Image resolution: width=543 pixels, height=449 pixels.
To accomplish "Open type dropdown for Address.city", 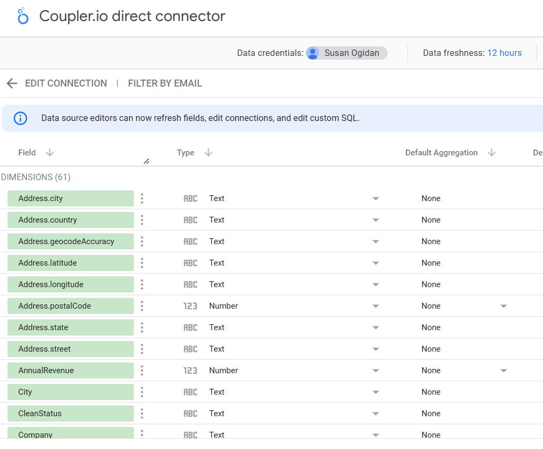I will click(376, 198).
